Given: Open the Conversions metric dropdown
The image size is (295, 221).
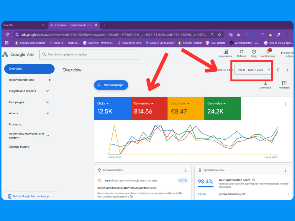Looking at the screenshot, I should click(144, 103).
